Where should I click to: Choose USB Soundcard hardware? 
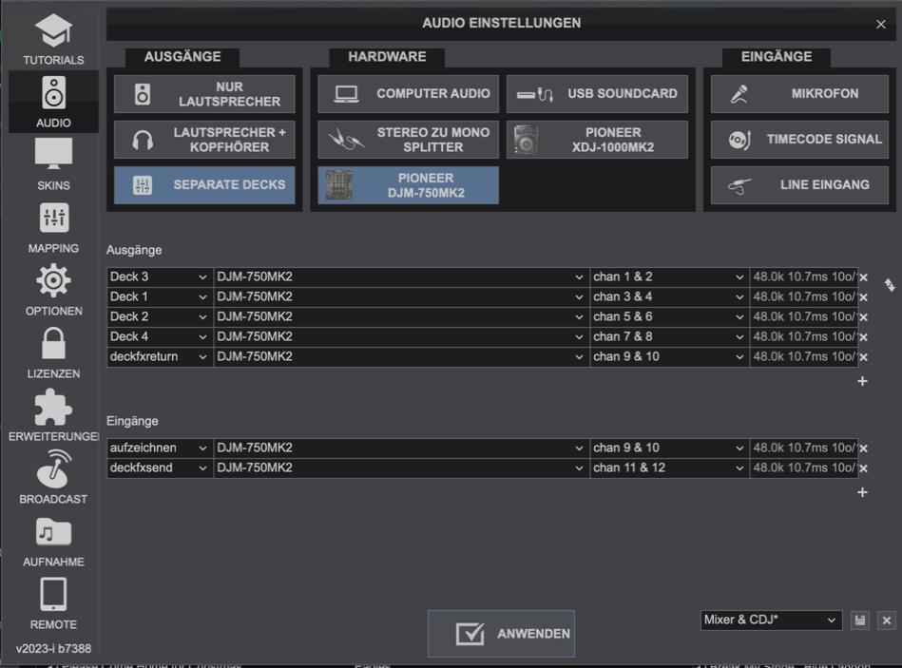[x=597, y=94]
